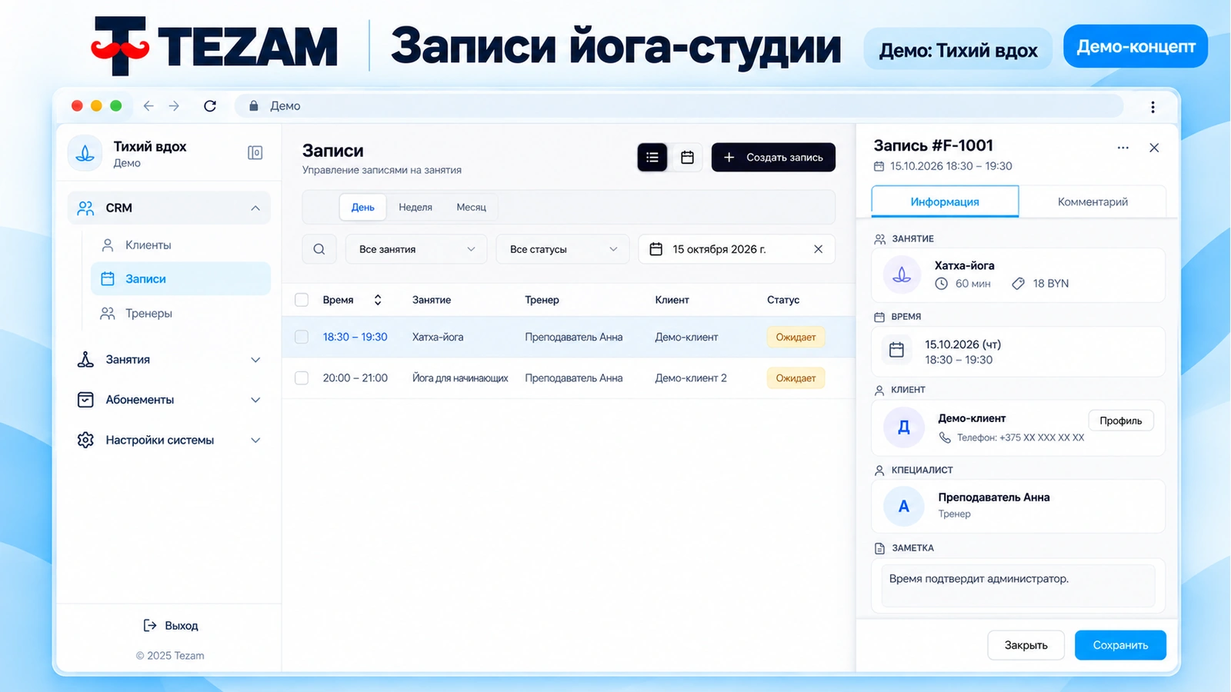Open Тренеры in the sidebar
Image resolution: width=1231 pixels, height=692 pixels.
181,314
